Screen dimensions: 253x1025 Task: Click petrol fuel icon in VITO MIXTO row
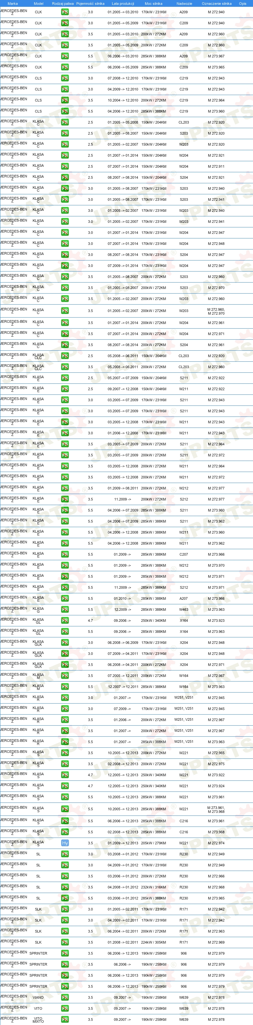click(x=65, y=1019)
